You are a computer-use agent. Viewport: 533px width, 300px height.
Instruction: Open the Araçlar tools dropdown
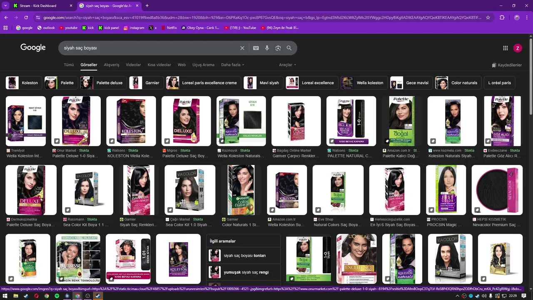(x=287, y=65)
